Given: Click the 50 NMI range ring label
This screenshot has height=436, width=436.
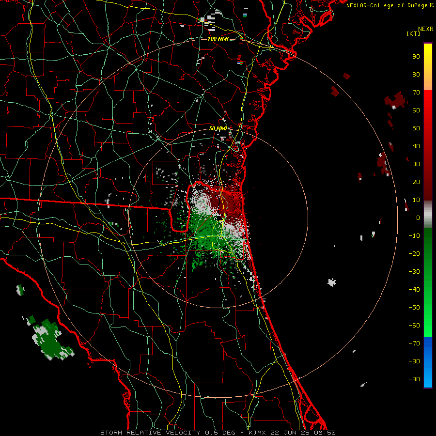Looking at the screenshot, I should pyautogui.click(x=218, y=128).
